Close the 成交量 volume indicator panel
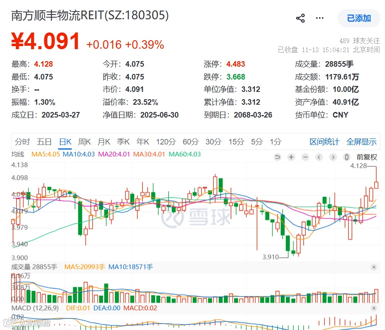Screen dimensions: 385x330 pos(374,267)
